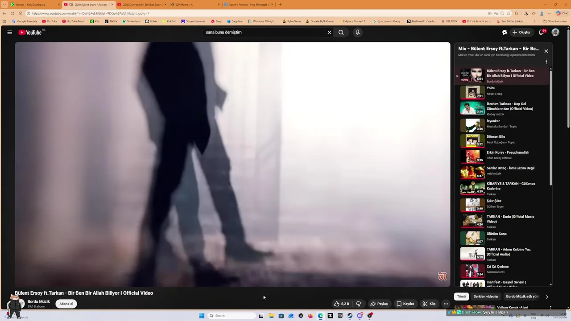The width and height of the screenshot is (571, 321).
Task: Play Tarkan Dudu Official Music Video
Action: tap(503, 222)
